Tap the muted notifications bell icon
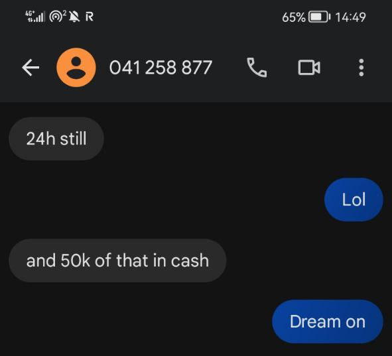This screenshot has width=392, height=356. (74, 17)
